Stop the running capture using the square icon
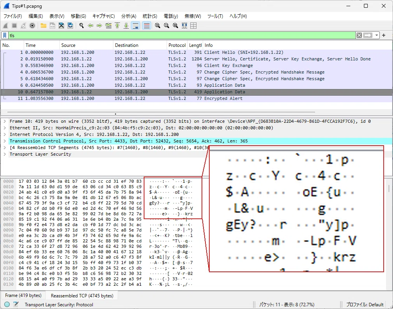Viewport: 393px width, 309px height. (14, 26)
